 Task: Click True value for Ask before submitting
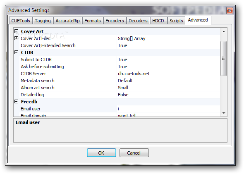169,67
